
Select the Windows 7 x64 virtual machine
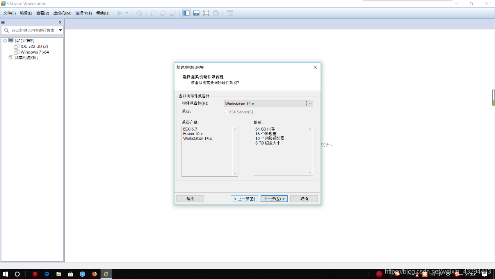[35, 52]
